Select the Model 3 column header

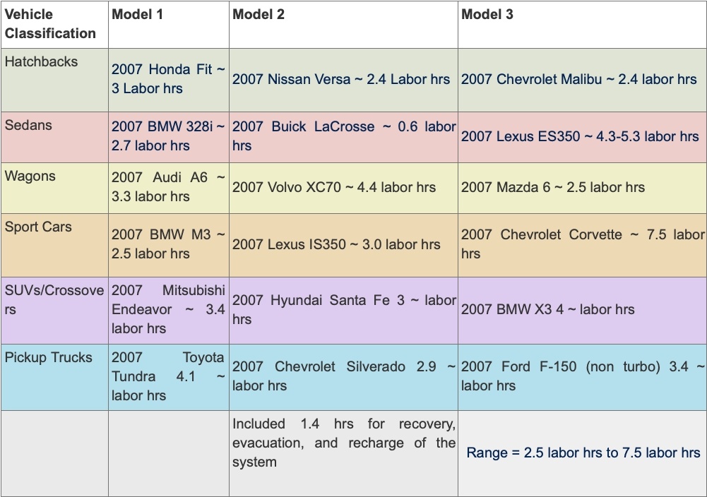click(582, 24)
